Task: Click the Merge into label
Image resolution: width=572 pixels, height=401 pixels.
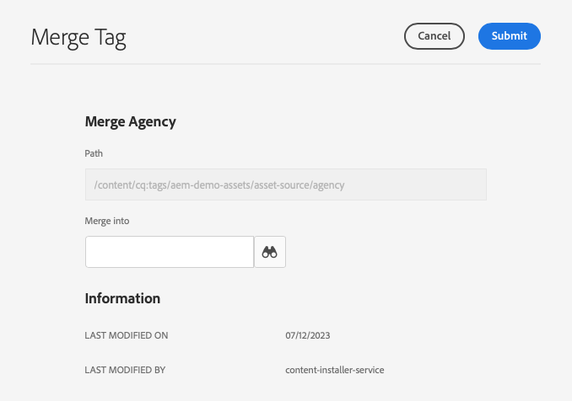Action: tap(107, 221)
